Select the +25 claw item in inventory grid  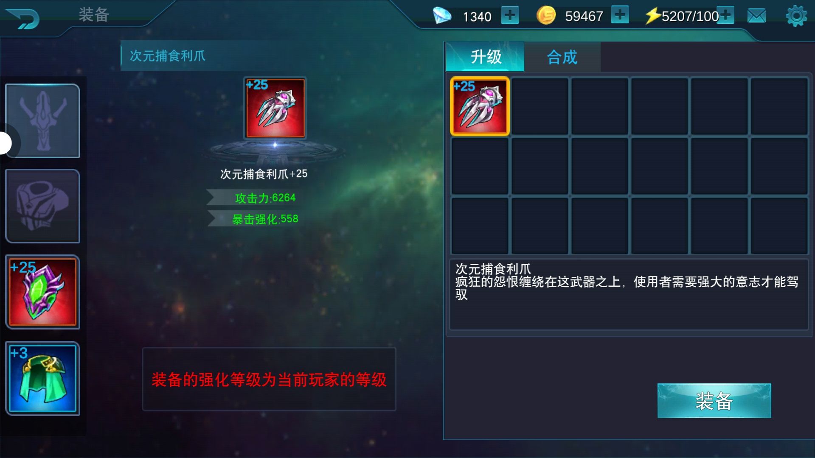(480, 106)
